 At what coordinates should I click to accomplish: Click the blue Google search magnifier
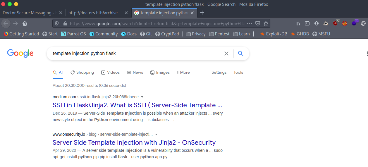[240, 54]
